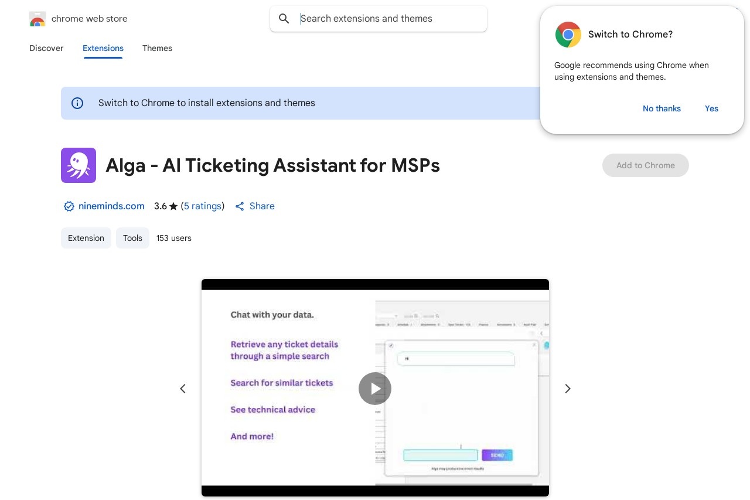Screen dimensions: 750x500
Task: Click the video preview thumbnail
Action: click(375, 388)
